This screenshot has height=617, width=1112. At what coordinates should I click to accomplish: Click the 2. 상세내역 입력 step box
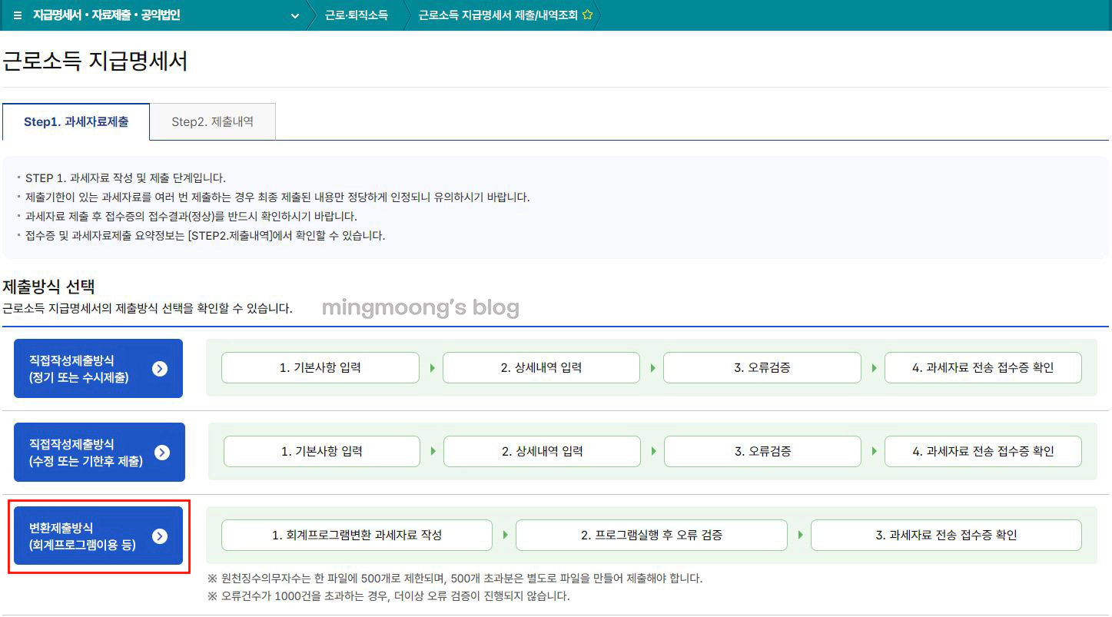(x=541, y=367)
